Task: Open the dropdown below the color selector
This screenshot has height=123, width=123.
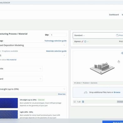Action: (x=21, y=79)
